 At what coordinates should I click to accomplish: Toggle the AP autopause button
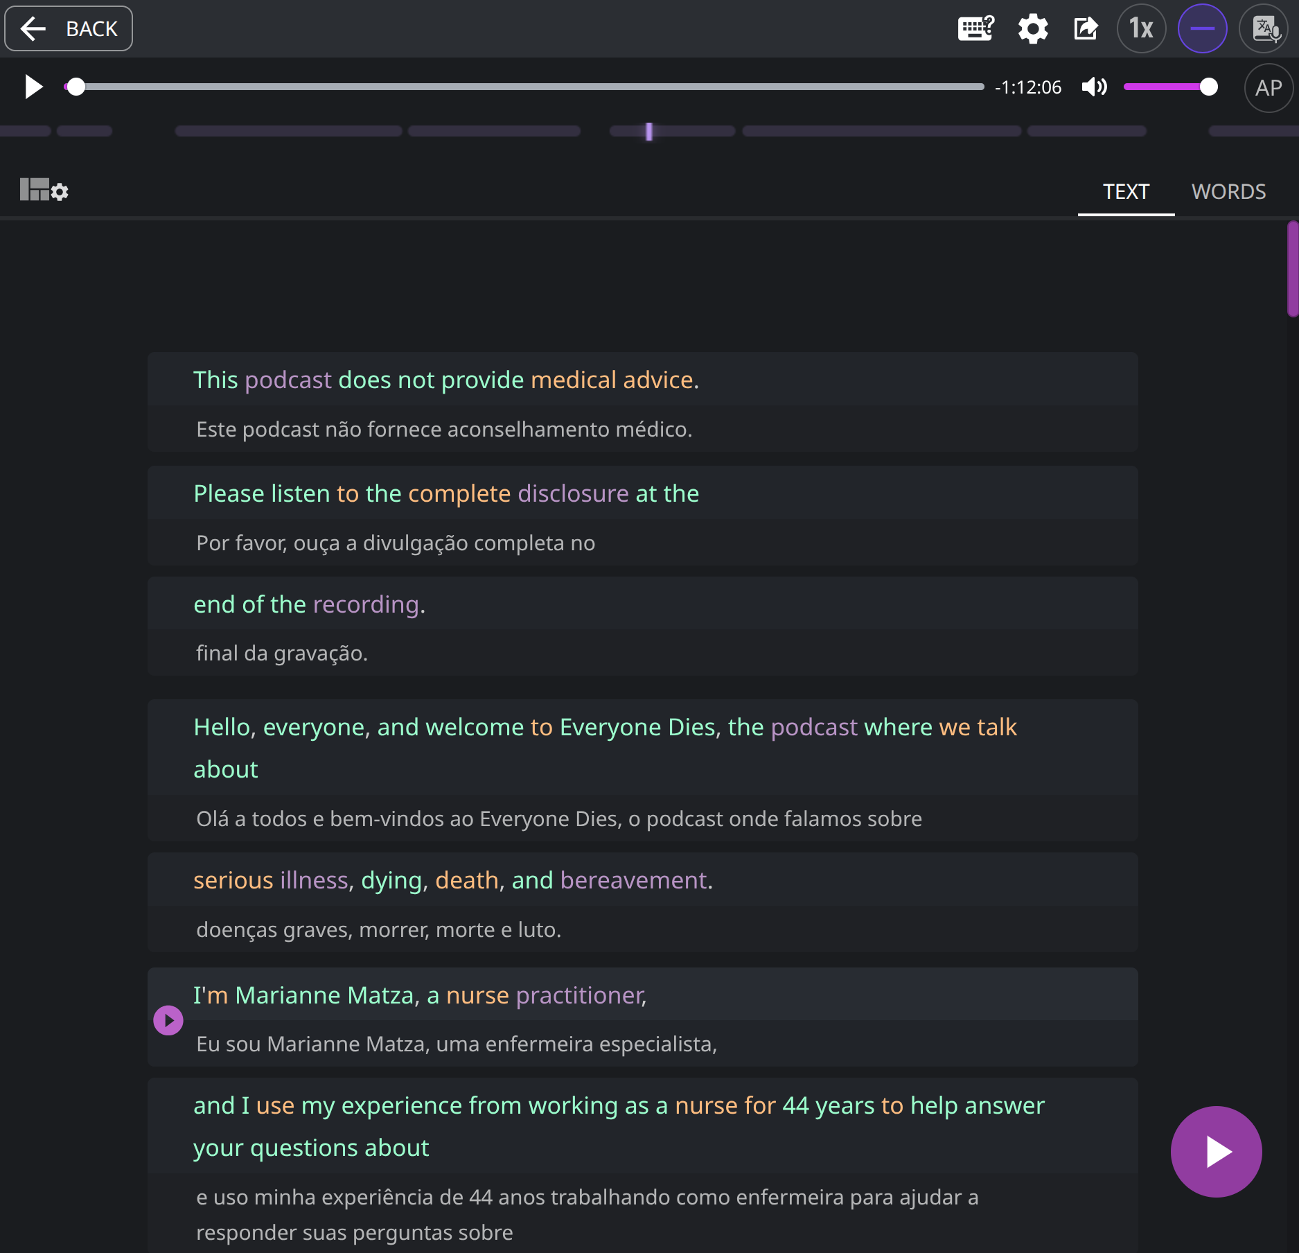(x=1269, y=87)
